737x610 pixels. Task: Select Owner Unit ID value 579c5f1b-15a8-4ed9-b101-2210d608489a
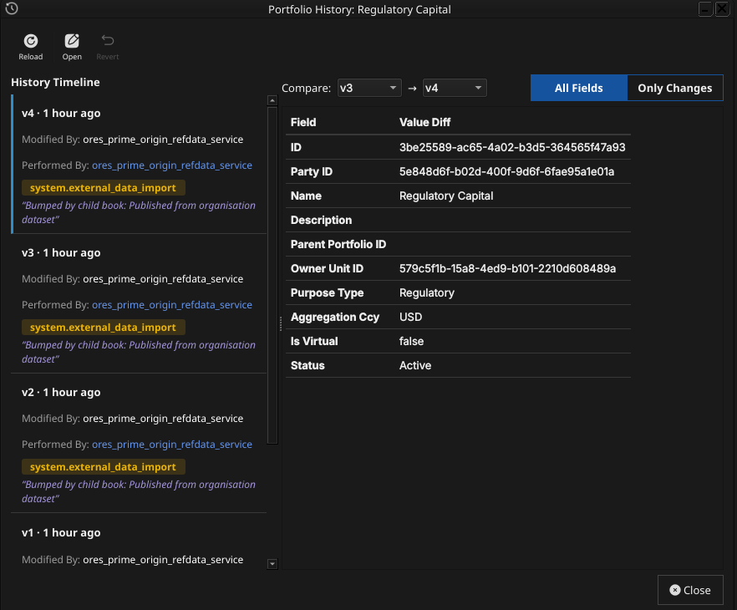pos(508,269)
